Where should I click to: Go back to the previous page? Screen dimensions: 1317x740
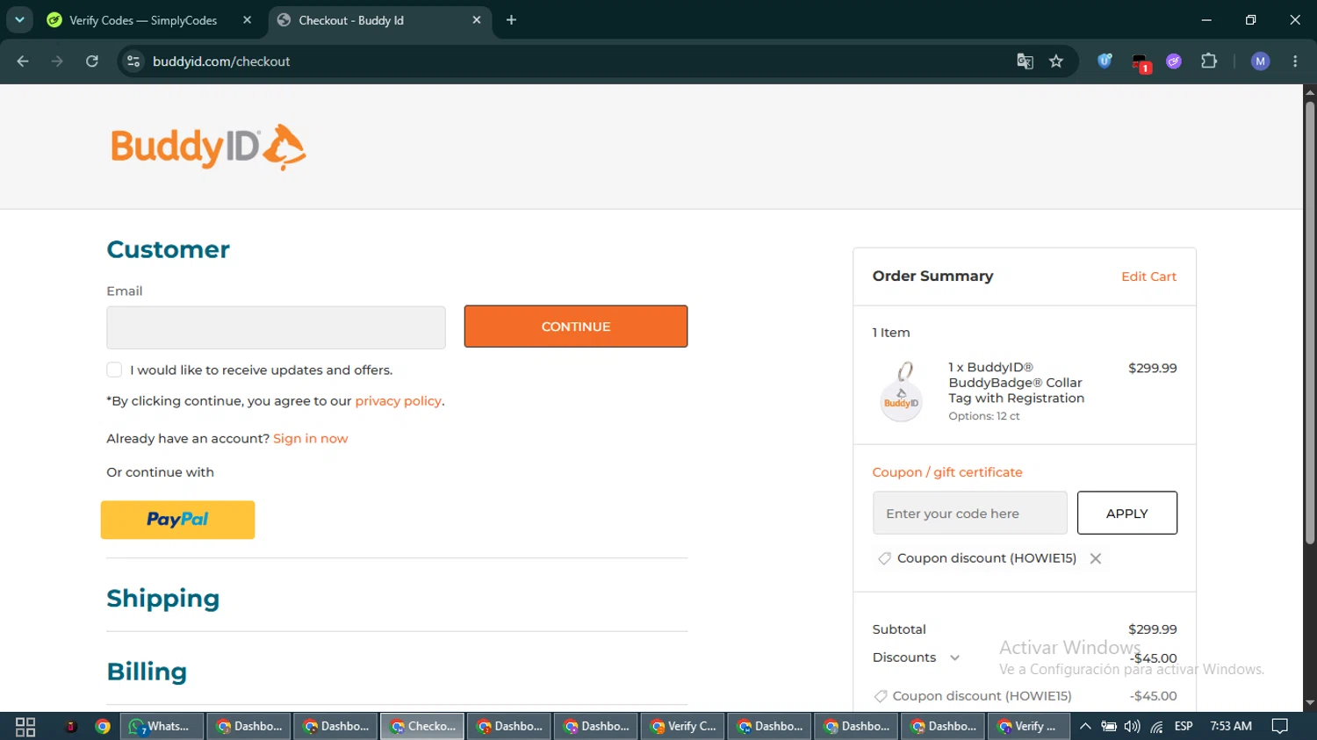[23, 61]
